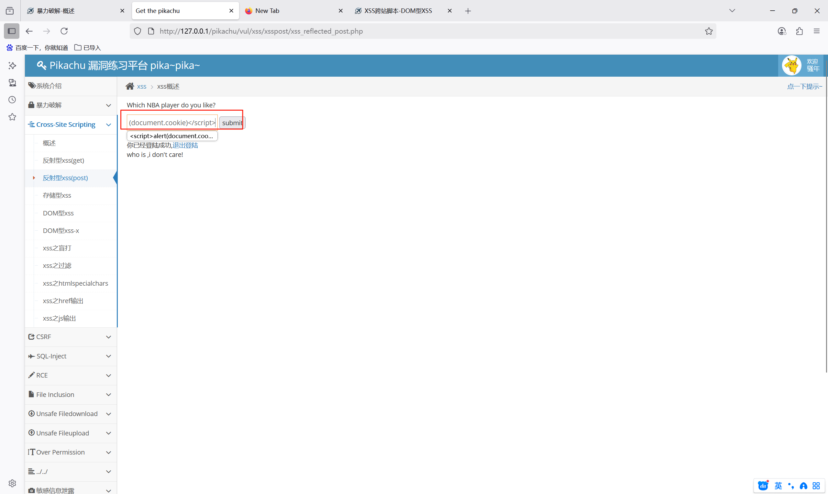This screenshot has height=494, width=828.
Task: Go back to the previous page
Action: click(x=29, y=31)
